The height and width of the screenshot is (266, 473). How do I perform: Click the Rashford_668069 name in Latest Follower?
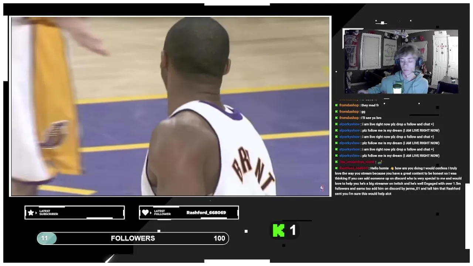(x=206, y=212)
